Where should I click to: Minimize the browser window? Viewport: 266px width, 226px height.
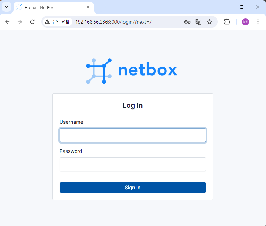pos(226,7)
